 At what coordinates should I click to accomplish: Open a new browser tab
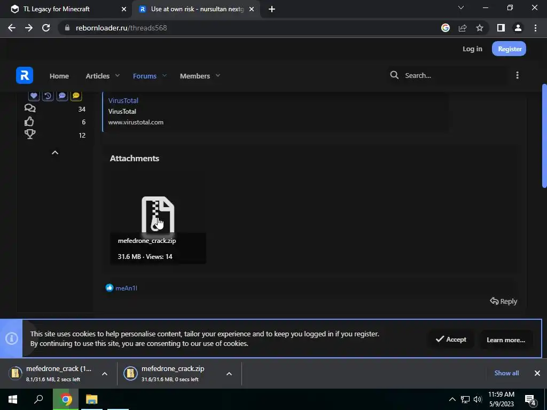pyautogui.click(x=272, y=9)
